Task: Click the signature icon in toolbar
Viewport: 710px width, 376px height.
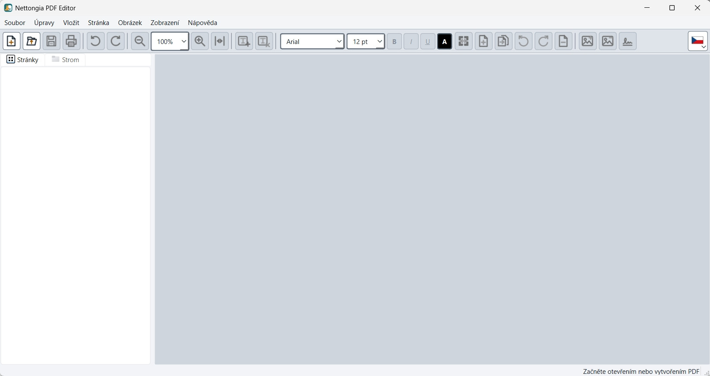Action: coord(628,41)
